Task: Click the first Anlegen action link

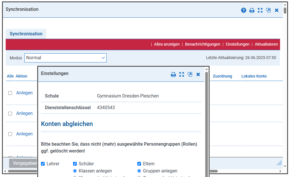Action: pyautogui.click(x=24, y=93)
